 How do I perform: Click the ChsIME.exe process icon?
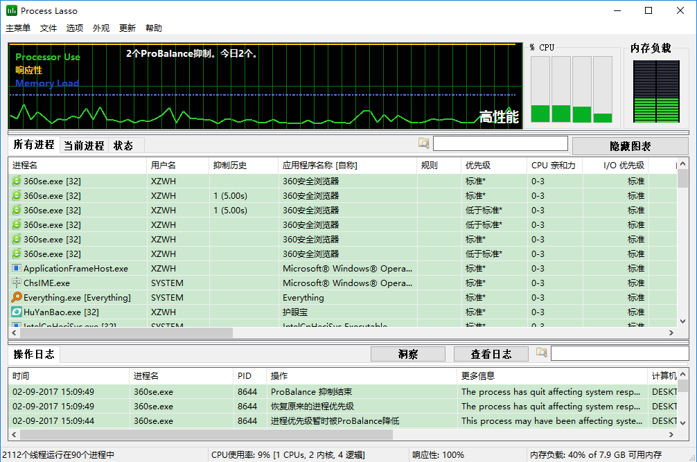pos(17,283)
